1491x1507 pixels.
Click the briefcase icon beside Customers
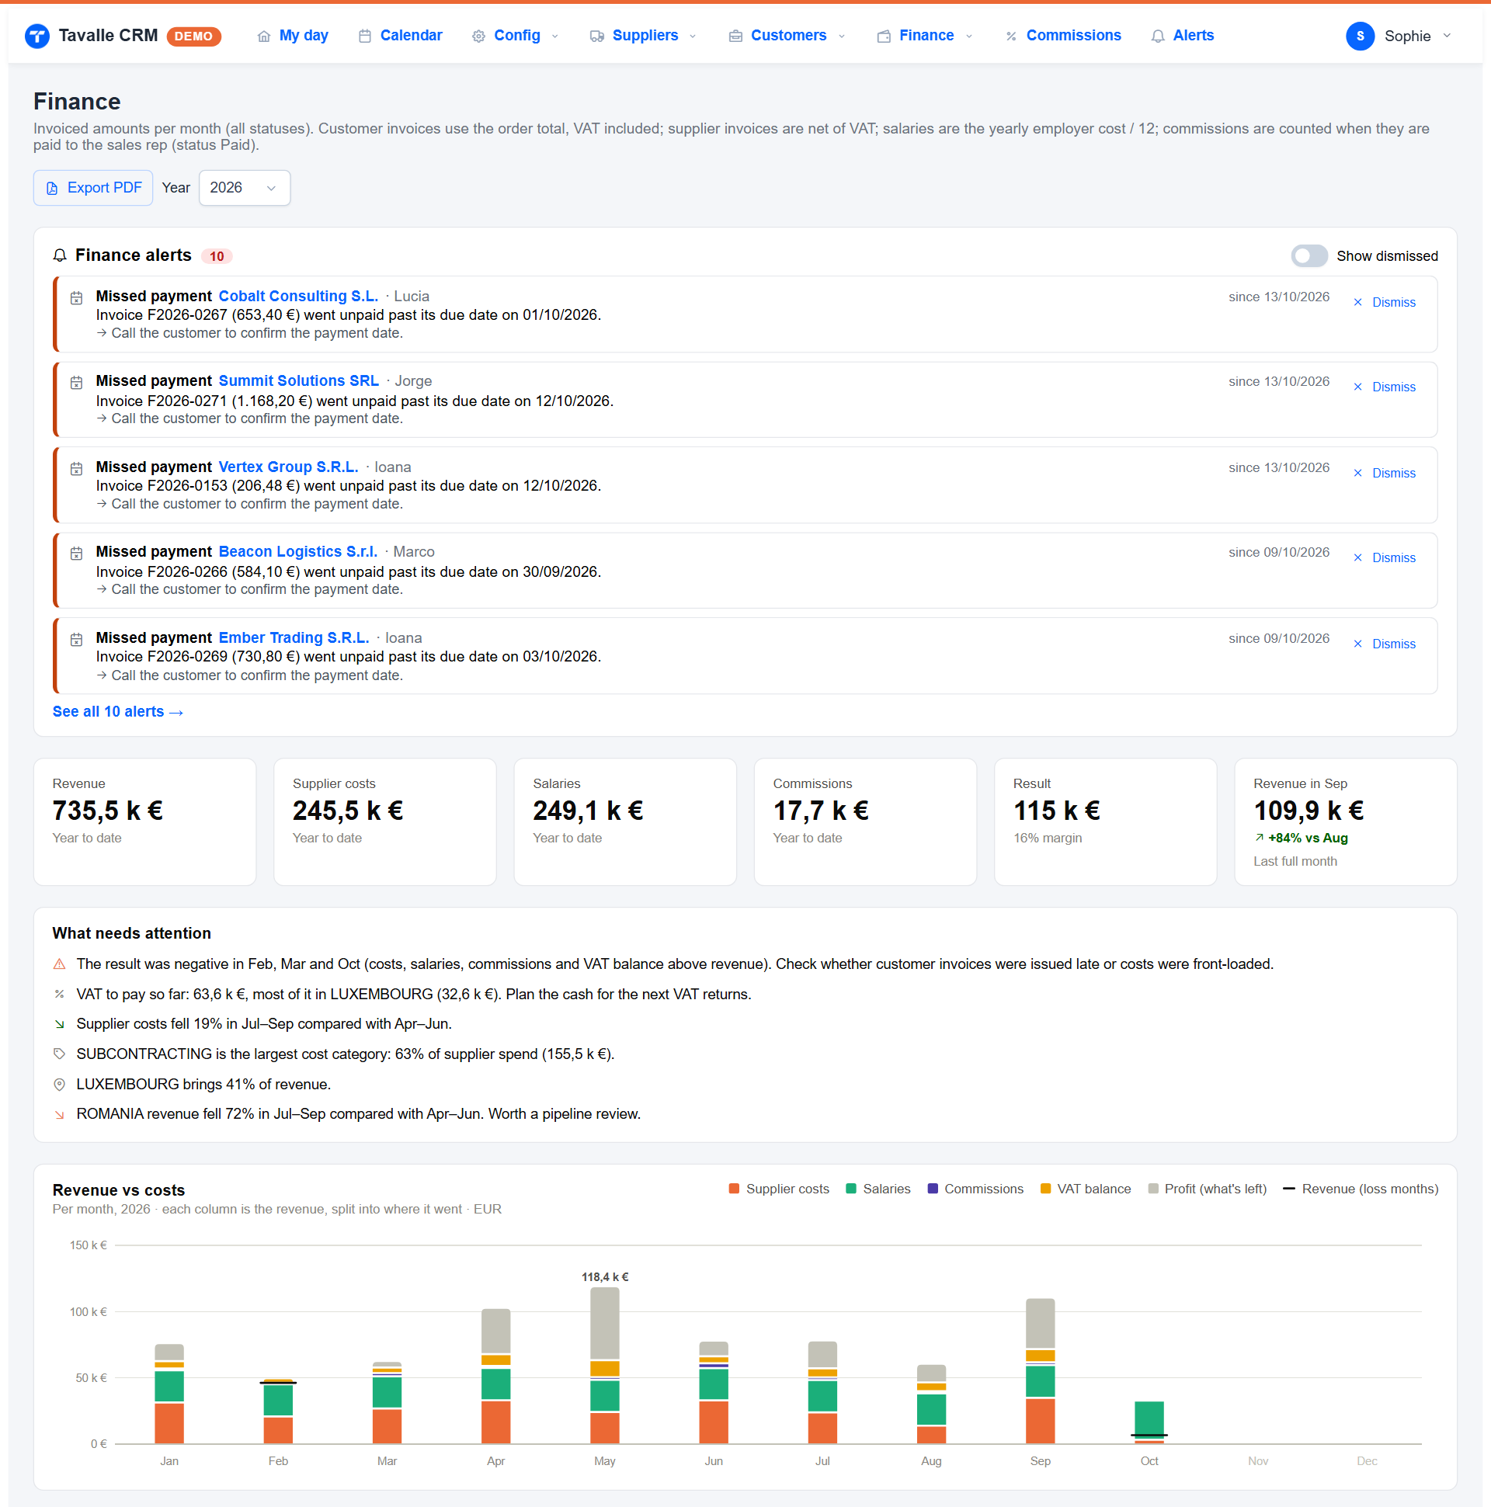[735, 36]
